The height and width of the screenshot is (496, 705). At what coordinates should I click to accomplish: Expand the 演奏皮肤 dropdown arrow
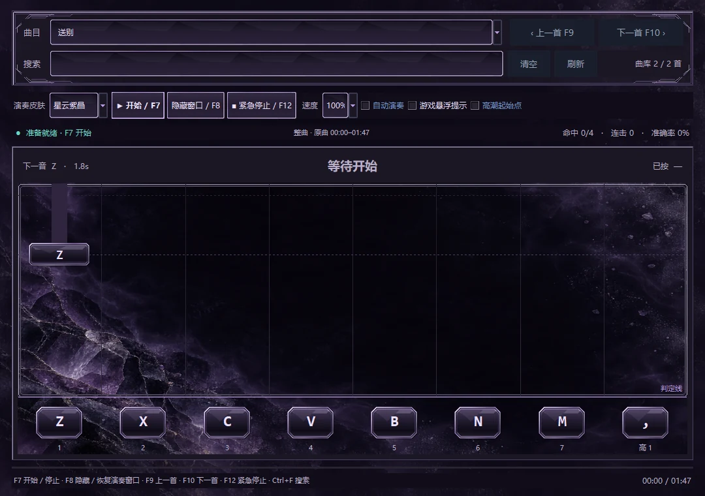103,106
